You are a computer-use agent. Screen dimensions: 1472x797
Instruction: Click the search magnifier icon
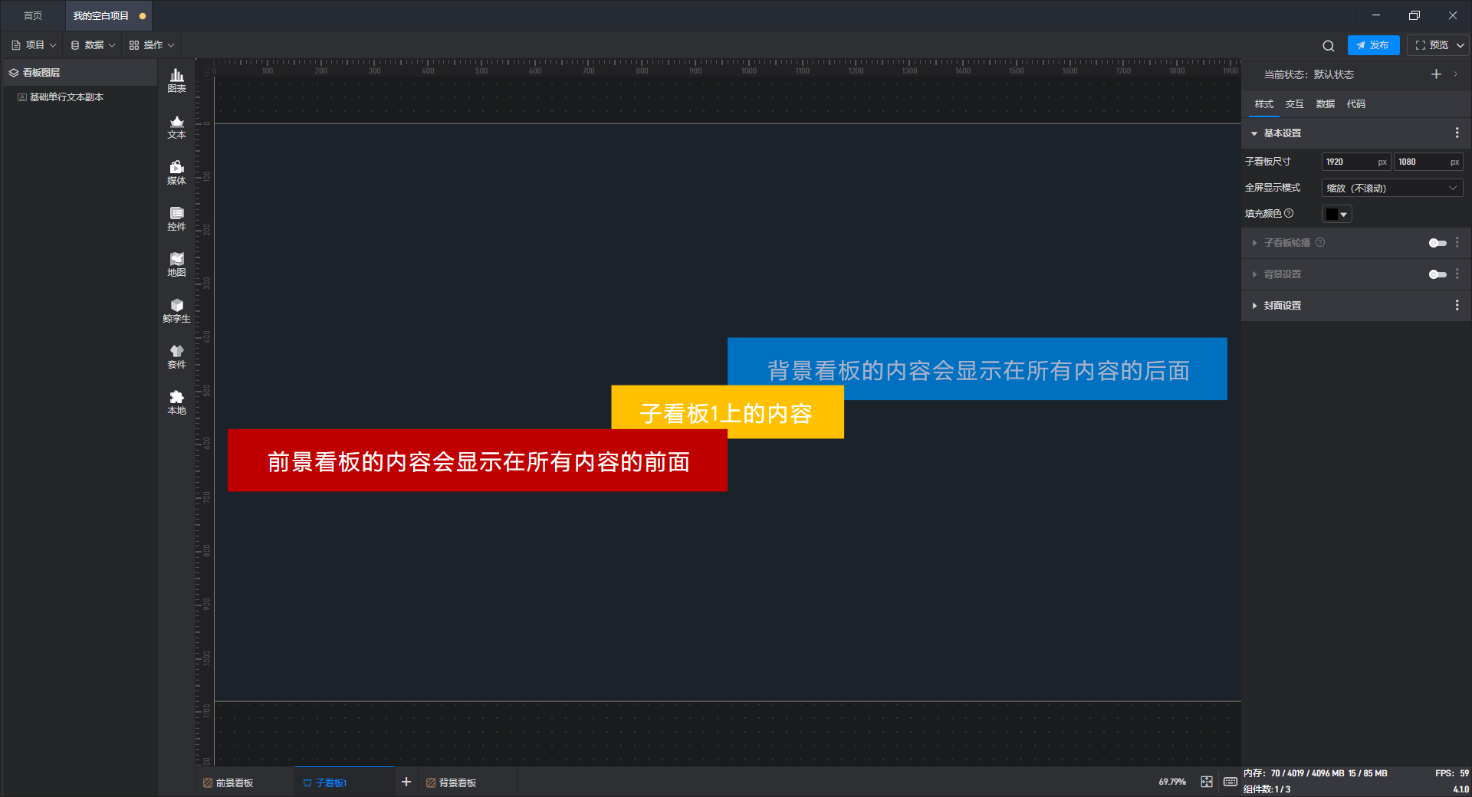pyautogui.click(x=1329, y=45)
